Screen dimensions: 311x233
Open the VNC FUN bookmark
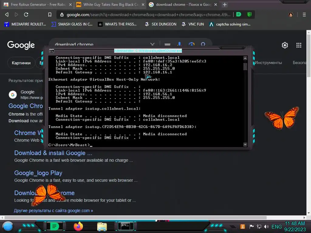193,24
